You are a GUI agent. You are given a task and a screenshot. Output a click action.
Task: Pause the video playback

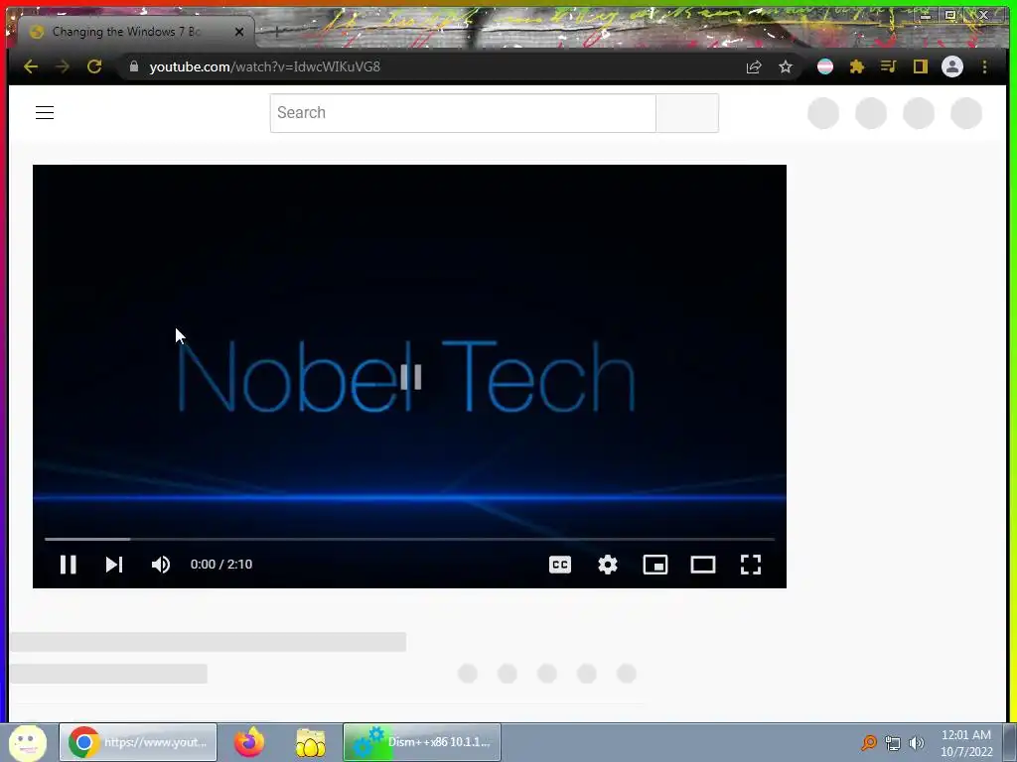coord(69,565)
